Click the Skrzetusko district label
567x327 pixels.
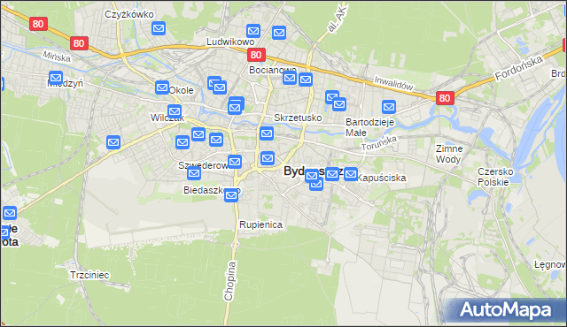(298, 118)
